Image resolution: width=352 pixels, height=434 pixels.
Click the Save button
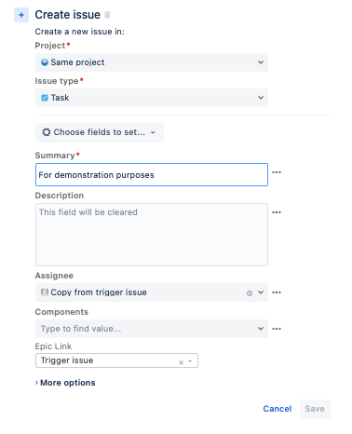coord(315,409)
